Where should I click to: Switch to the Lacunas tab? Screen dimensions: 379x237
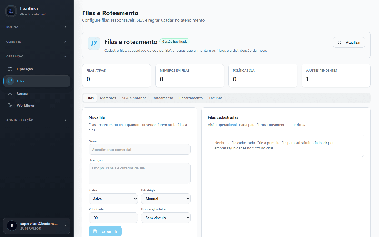216,98
